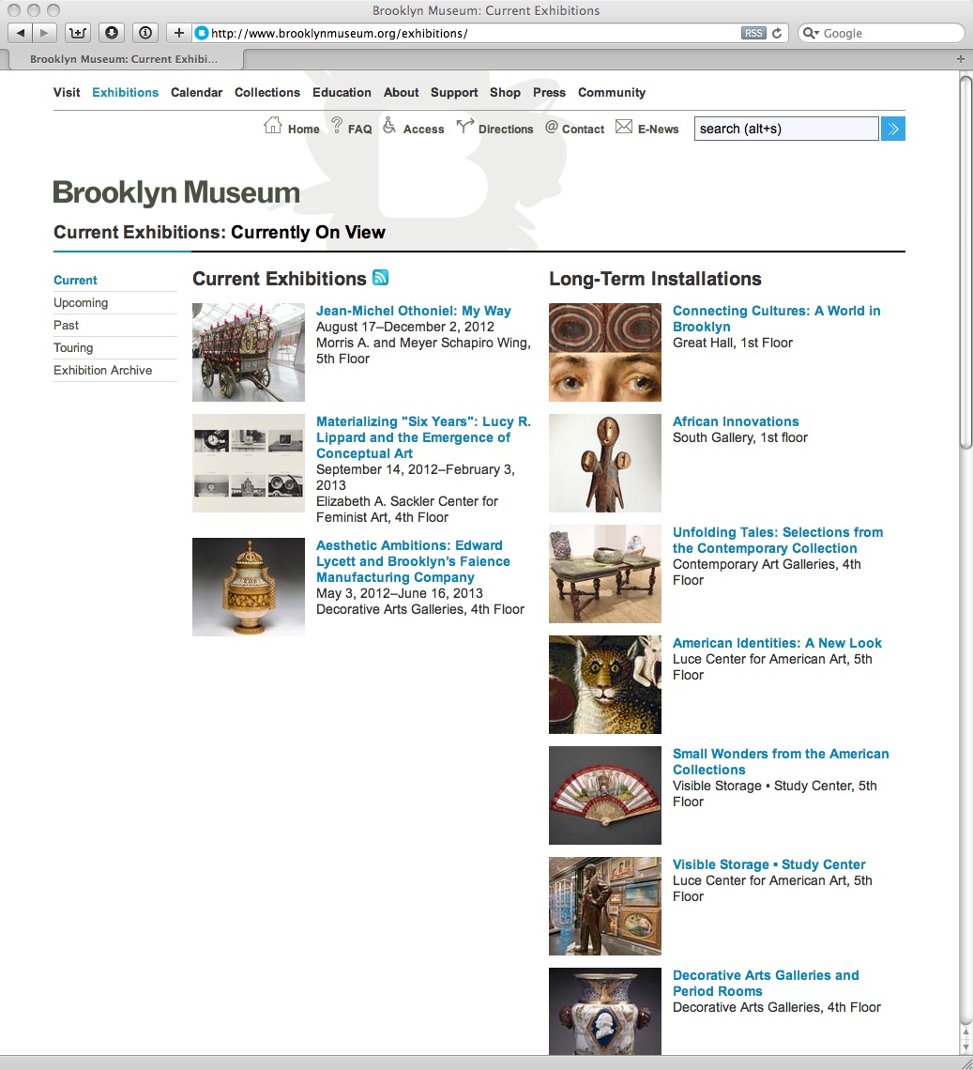Open Exhibition Archive in the sidebar
This screenshot has width=973, height=1070.
click(x=103, y=370)
